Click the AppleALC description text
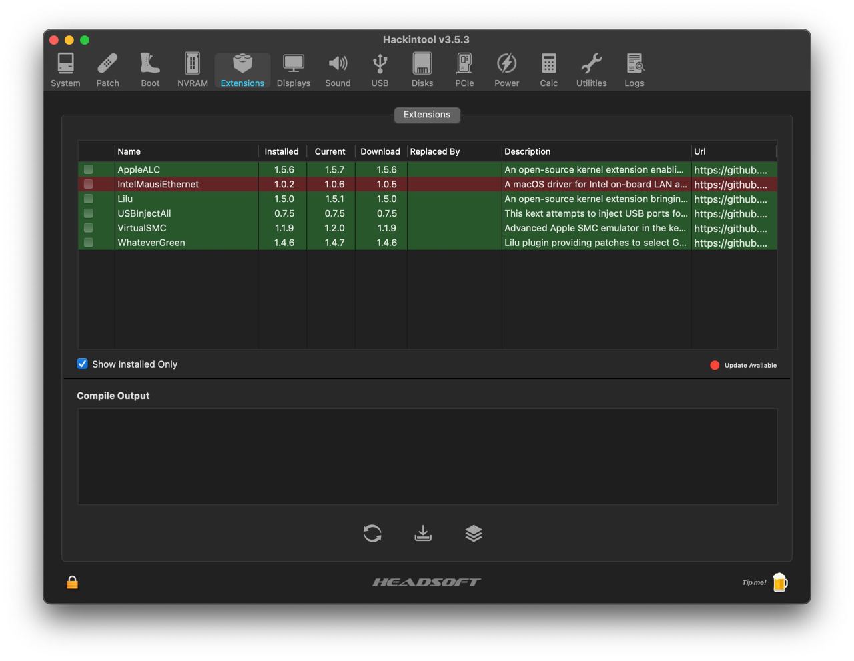Viewport: 854px width, 661px height. (x=594, y=169)
